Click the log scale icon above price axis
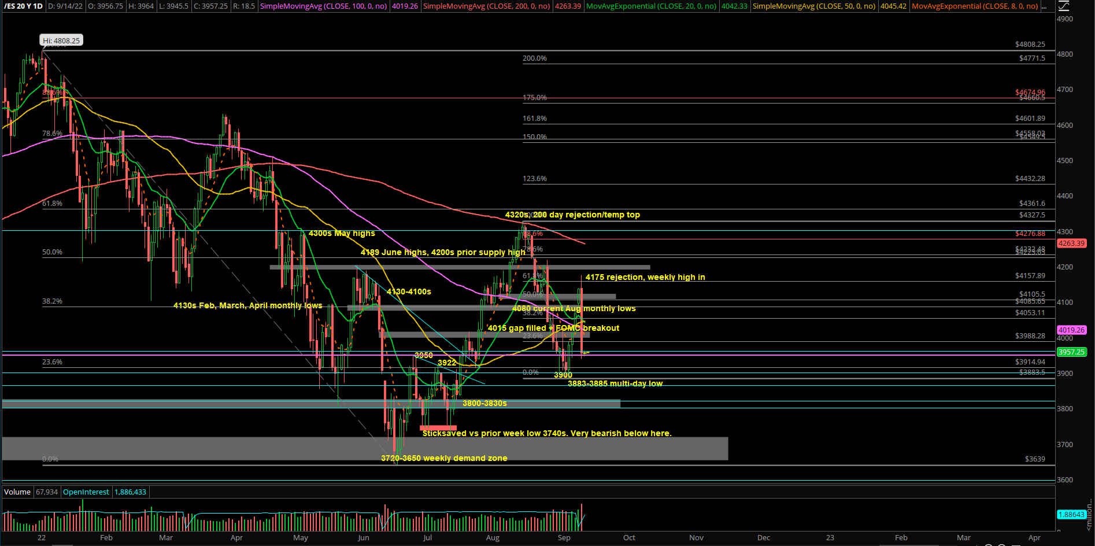Screen dimensions: 1095x546 [1063, 6]
